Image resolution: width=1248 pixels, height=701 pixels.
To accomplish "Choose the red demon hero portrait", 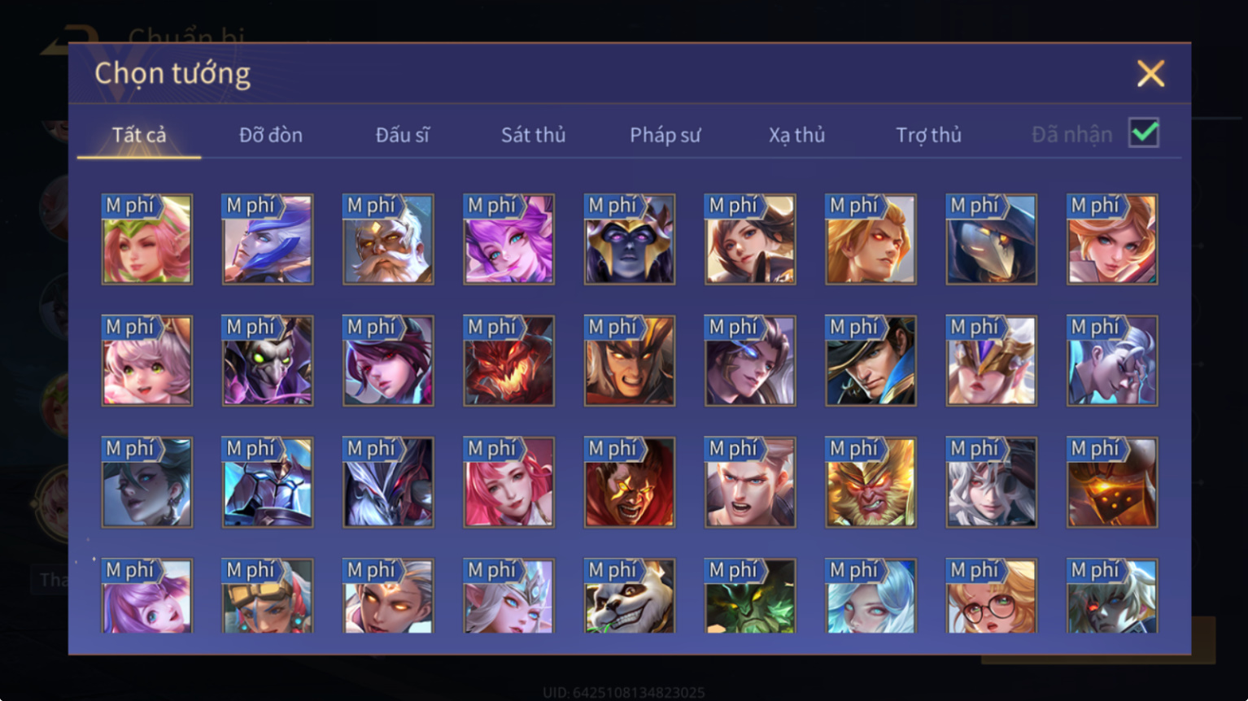I will 508,360.
